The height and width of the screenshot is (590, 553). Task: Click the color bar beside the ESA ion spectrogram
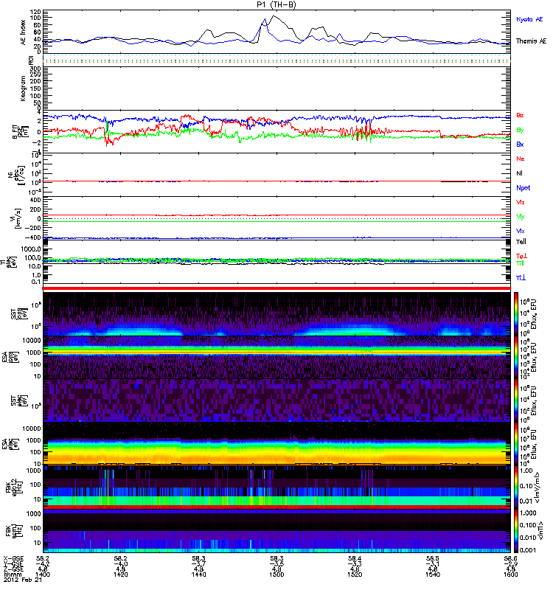(516, 357)
